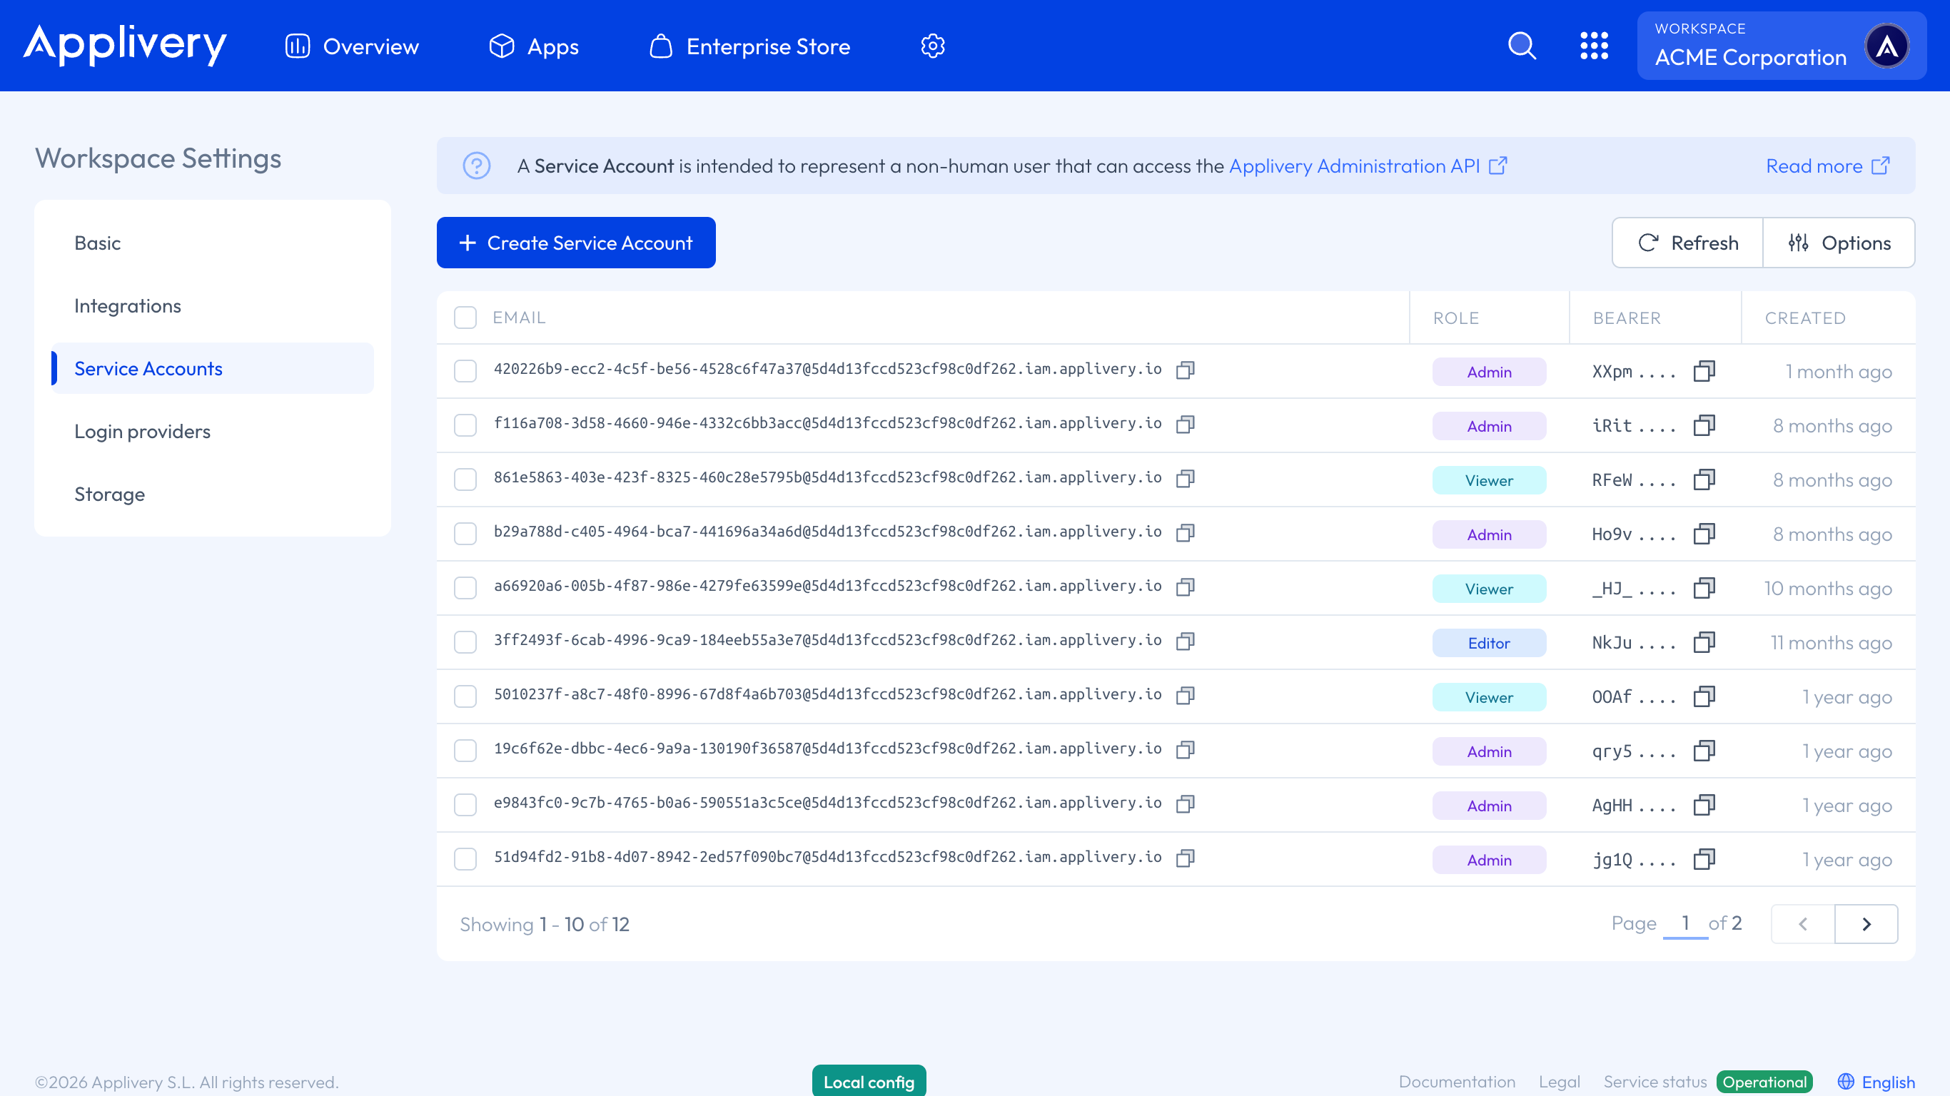
Task: Copy the bearer token starting with XXpm
Action: [x=1704, y=372]
